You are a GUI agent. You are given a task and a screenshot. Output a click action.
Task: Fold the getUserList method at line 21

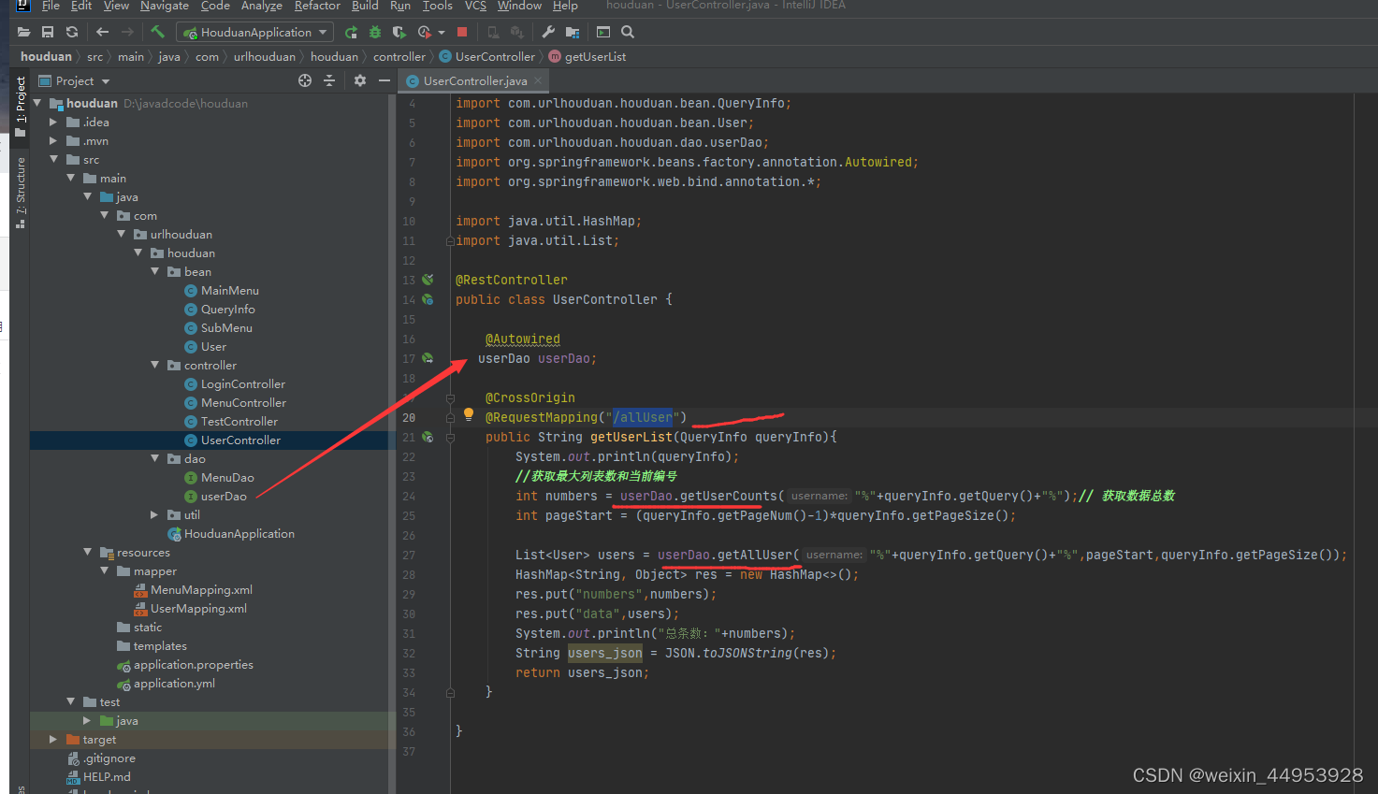click(450, 437)
